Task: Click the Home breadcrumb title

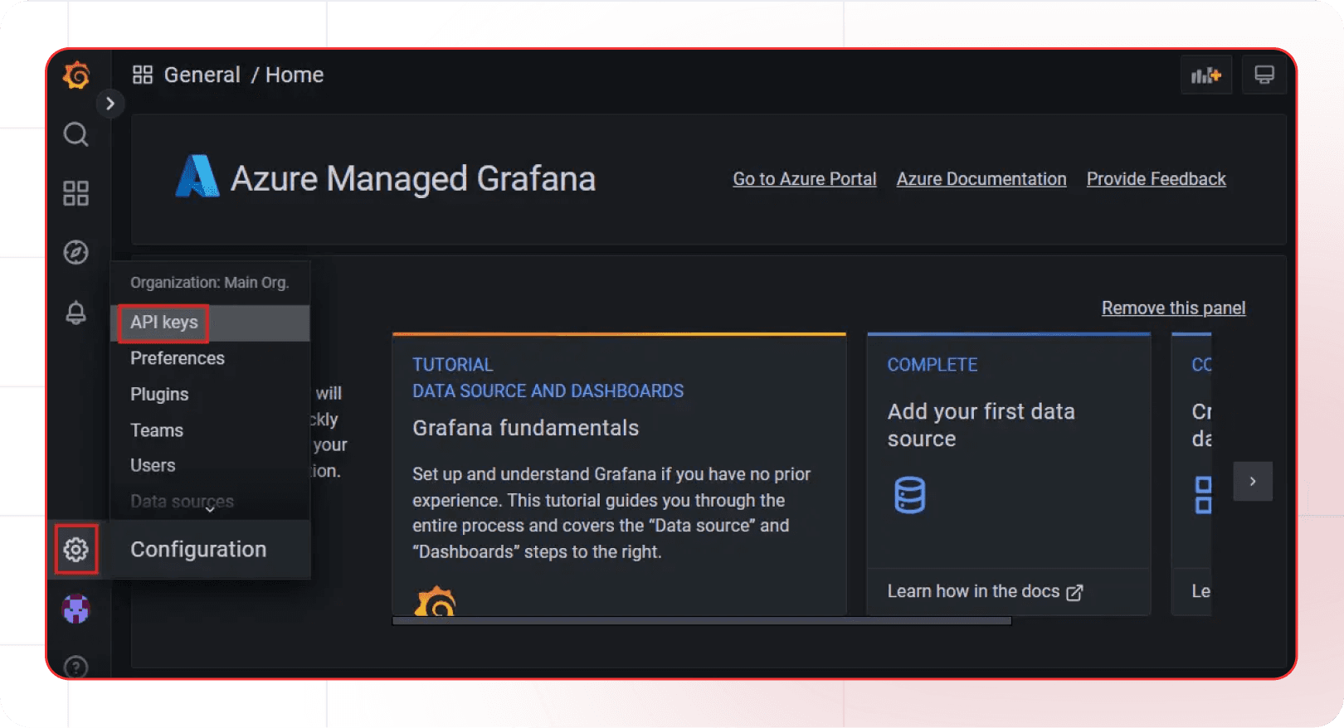Action: pyautogui.click(x=295, y=75)
